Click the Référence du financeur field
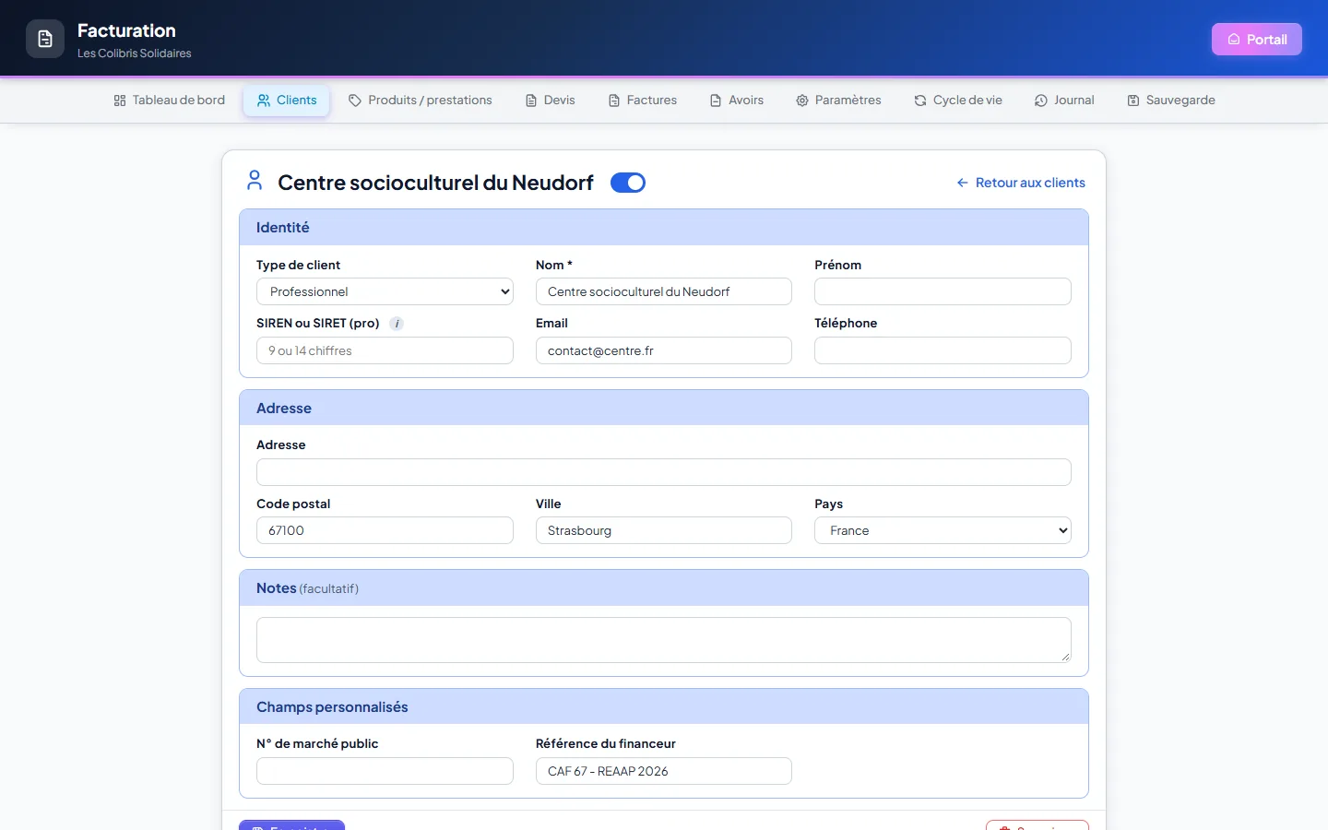Image resolution: width=1328 pixels, height=830 pixels. pyautogui.click(x=664, y=771)
